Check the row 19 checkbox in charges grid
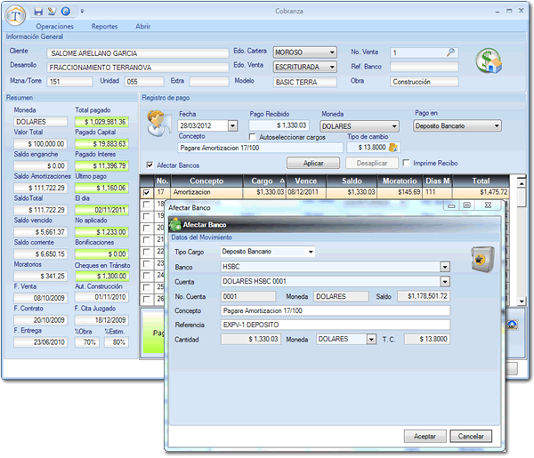Viewport: 534px width, 458px height. pyautogui.click(x=147, y=216)
